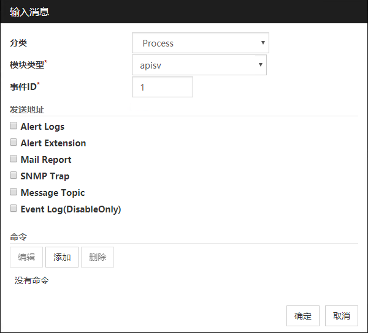This screenshot has height=333, width=368.
Task: Click the 分类 field label
Action: coord(18,43)
